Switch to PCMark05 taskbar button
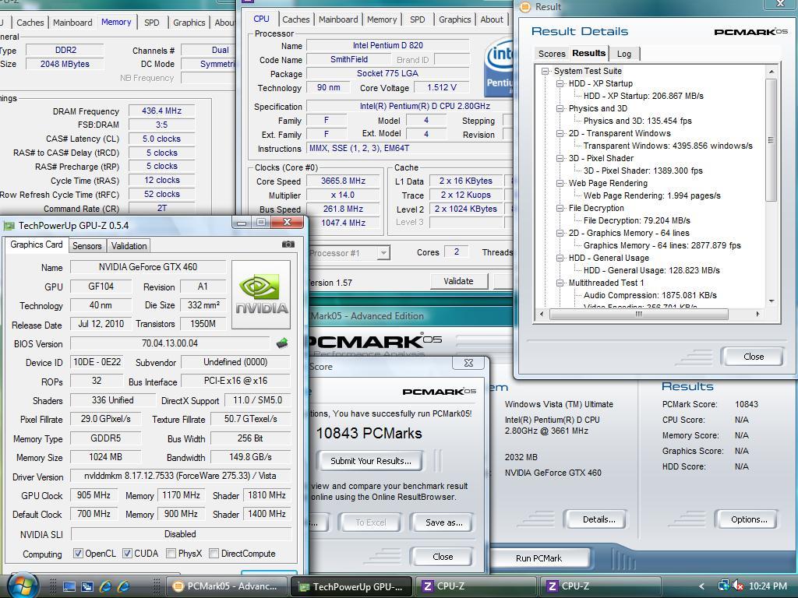This screenshot has width=798, height=598. 227,586
